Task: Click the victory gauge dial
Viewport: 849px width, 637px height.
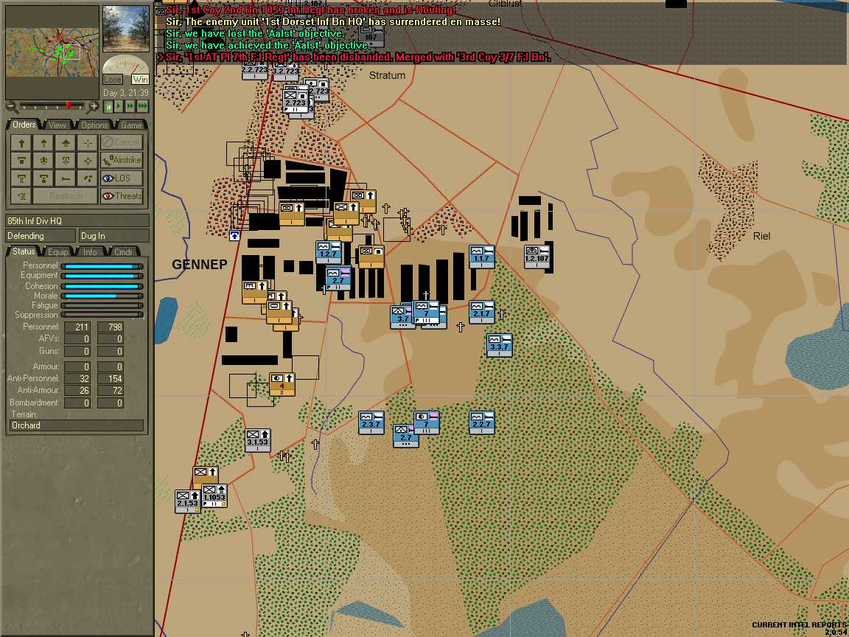Action: (125, 64)
